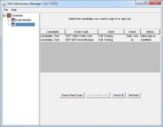
Task: Click the Status column header
Action: (150, 32)
